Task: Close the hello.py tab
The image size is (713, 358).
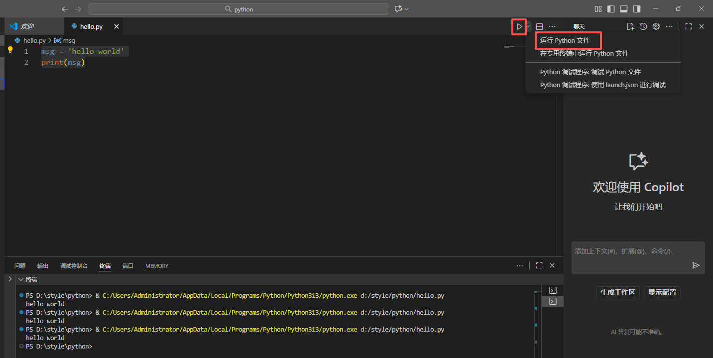Action: click(117, 26)
